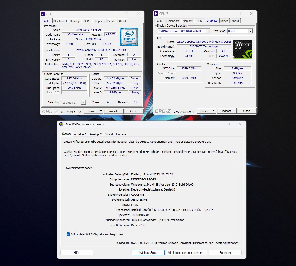Open the Display Device Selection dropdown

[x=207, y=31]
